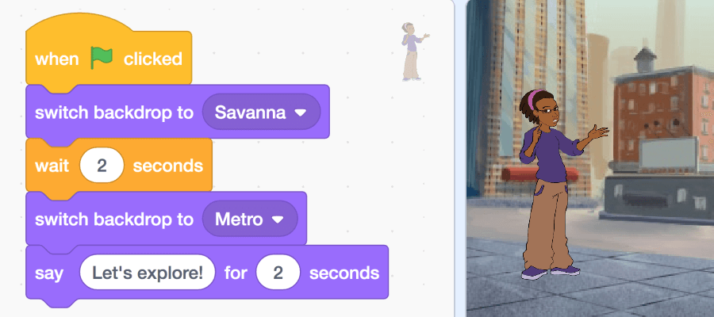Click the sprite's pink headband
This screenshot has height=317, width=714.
535,97
